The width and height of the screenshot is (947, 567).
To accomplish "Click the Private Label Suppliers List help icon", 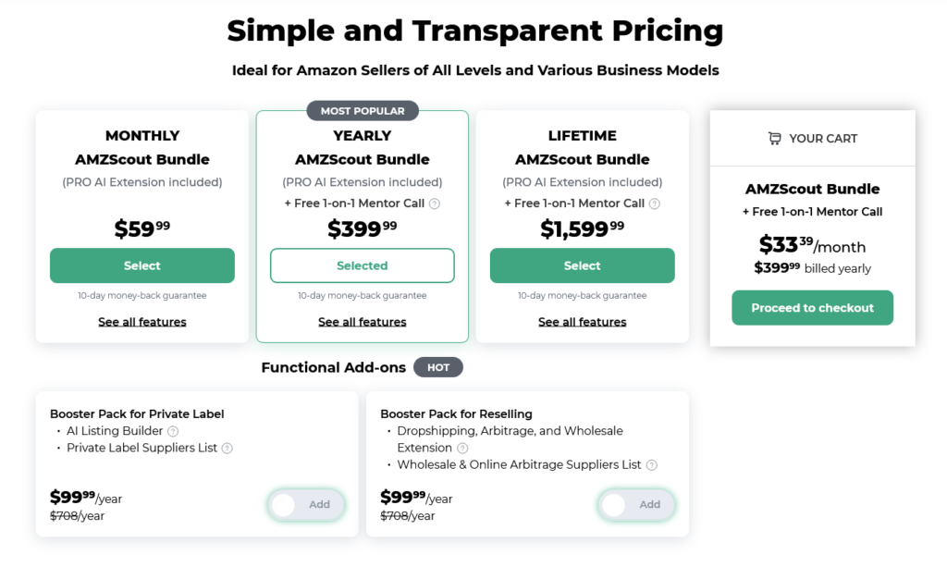I will 228,448.
